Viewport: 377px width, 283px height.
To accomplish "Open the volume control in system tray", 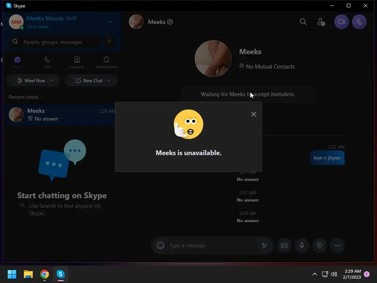I will click(334, 274).
